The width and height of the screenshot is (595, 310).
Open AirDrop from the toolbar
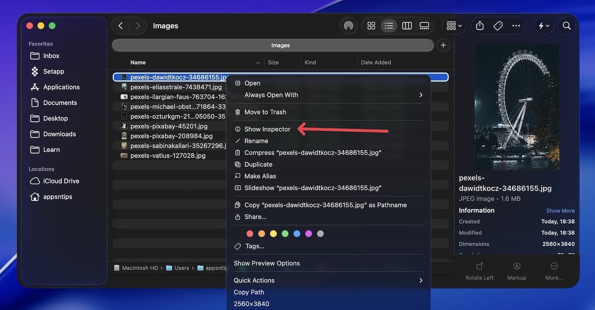tap(348, 25)
